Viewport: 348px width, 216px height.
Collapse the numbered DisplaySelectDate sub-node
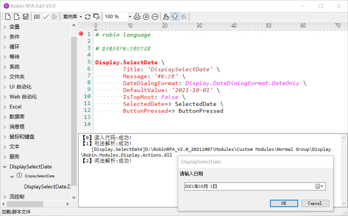[x=12, y=177]
